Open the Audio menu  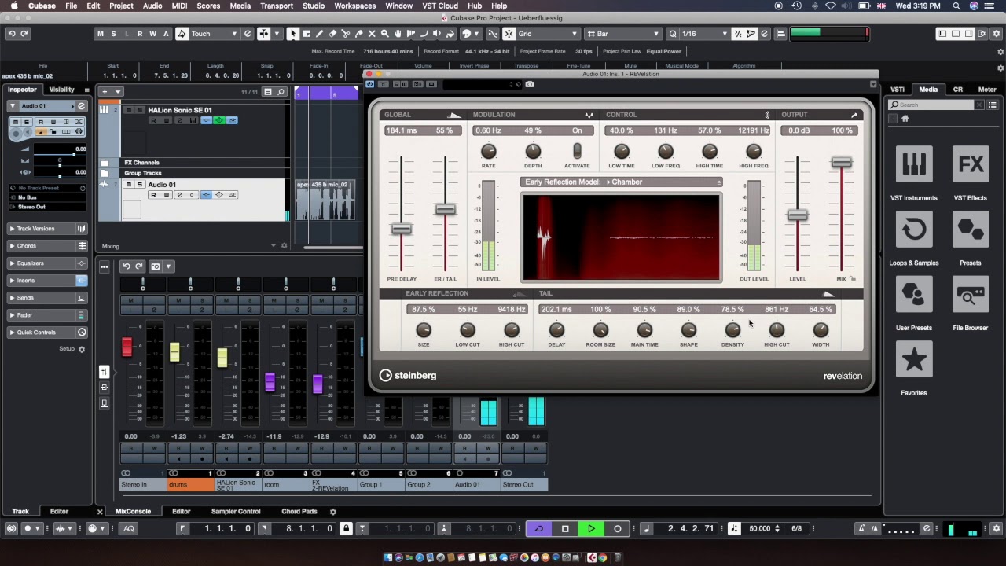152,6
